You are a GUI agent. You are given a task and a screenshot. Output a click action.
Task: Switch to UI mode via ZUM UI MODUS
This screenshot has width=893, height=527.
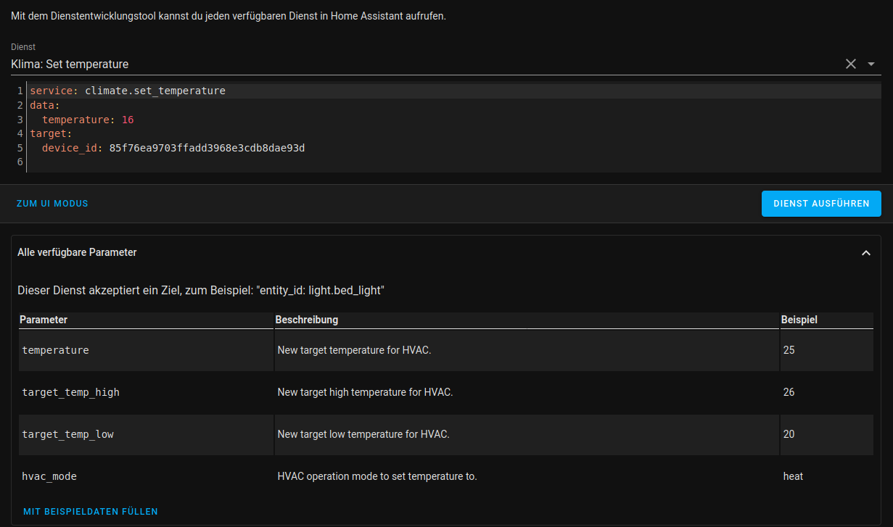point(52,203)
